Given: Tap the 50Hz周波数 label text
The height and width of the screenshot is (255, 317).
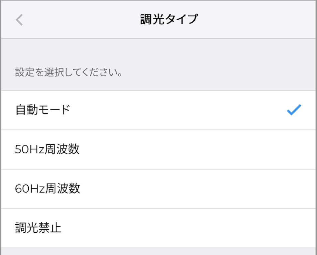Looking at the screenshot, I should click(x=47, y=149).
